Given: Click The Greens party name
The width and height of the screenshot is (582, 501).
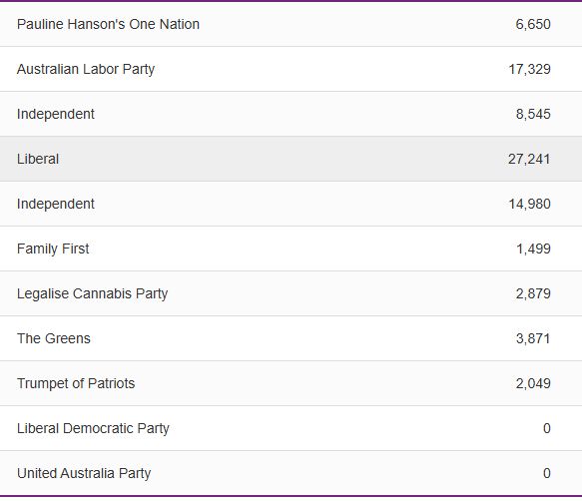Looking at the screenshot, I should (x=54, y=338).
